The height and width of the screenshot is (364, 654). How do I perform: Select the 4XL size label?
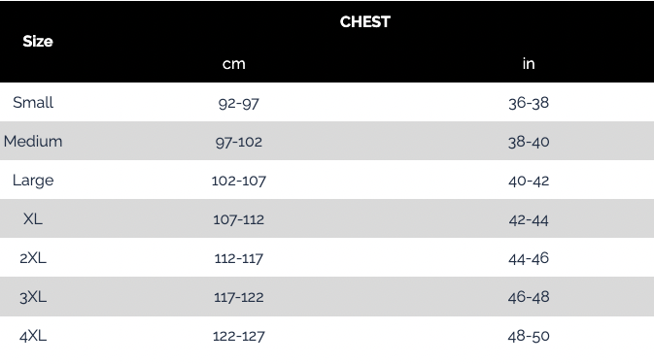click(x=33, y=336)
